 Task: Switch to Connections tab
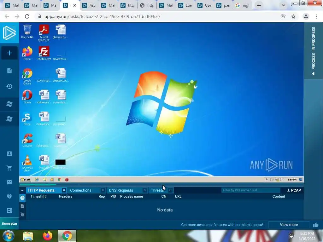click(x=87, y=190)
